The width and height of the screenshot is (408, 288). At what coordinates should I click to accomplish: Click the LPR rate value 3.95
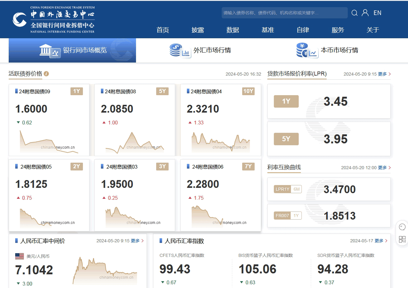(336, 139)
